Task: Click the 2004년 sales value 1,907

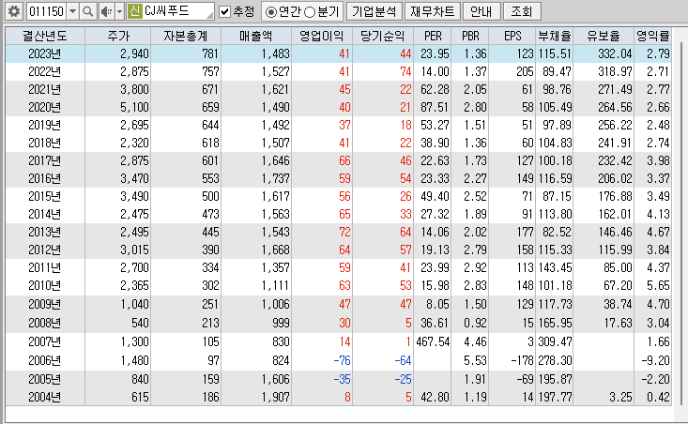Action: (x=276, y=397)
